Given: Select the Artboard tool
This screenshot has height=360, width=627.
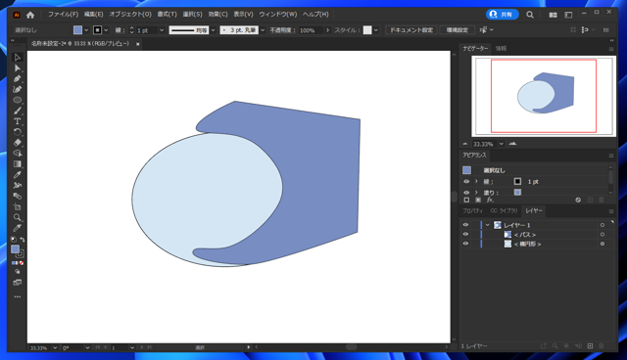Looking at the screenshot, I should 18,206.
